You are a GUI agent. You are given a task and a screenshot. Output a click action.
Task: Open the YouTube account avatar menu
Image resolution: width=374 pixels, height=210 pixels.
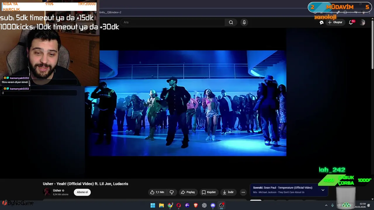click(x=363, y=22)
